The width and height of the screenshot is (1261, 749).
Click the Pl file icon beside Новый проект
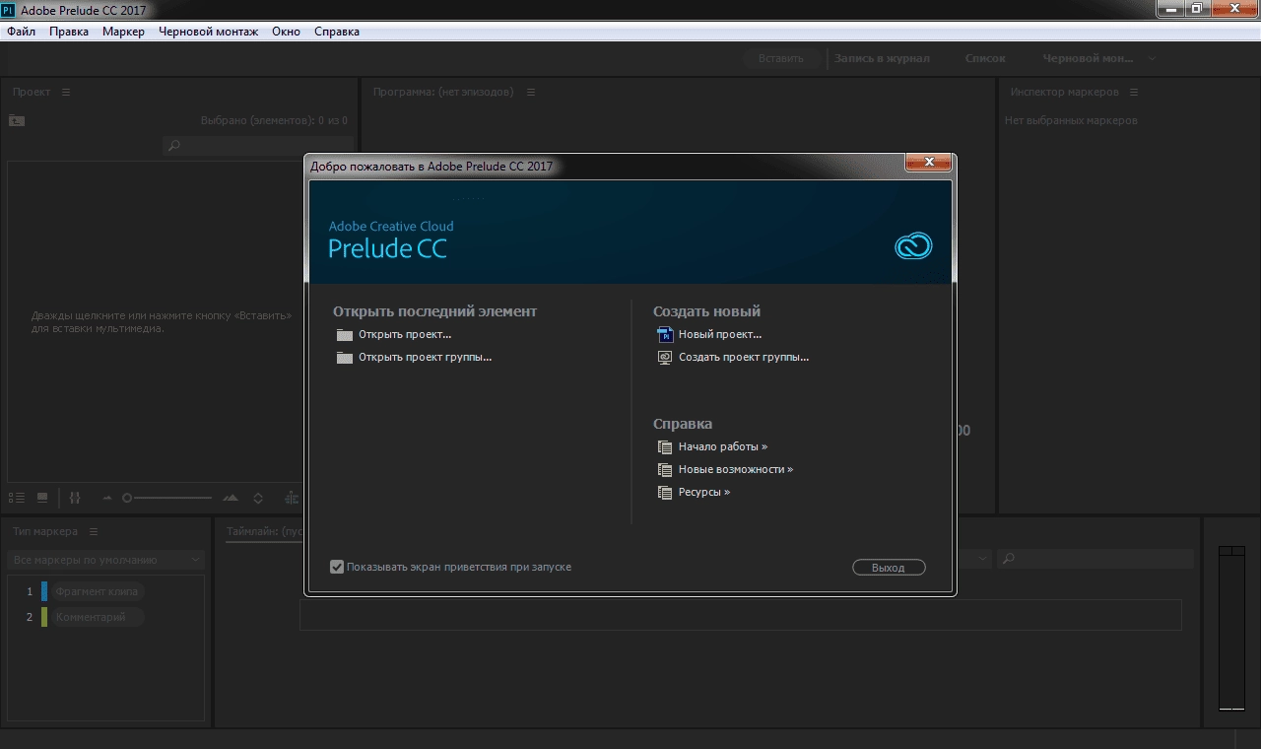(x=665, y=335)
